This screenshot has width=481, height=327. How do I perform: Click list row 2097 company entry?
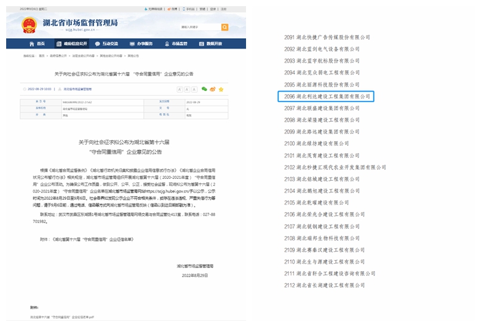click(x=322, y=108)
